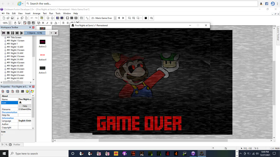Click the Cut scissors icon
This screenshot has height=157, width=280.
(x=18, y=18)
